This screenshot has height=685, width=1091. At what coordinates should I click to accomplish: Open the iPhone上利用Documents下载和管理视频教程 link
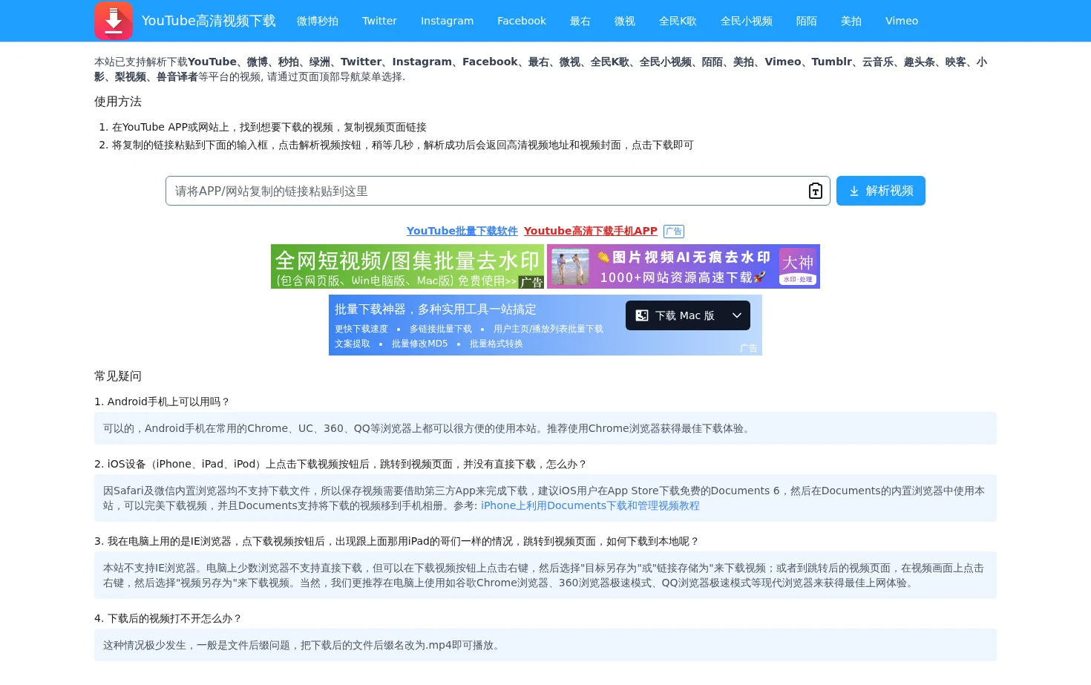click(x=590, y=505)
